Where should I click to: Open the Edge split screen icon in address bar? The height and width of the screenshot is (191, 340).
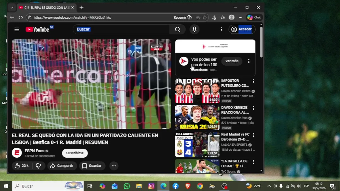pyautogui.click(x=198, y=18)
